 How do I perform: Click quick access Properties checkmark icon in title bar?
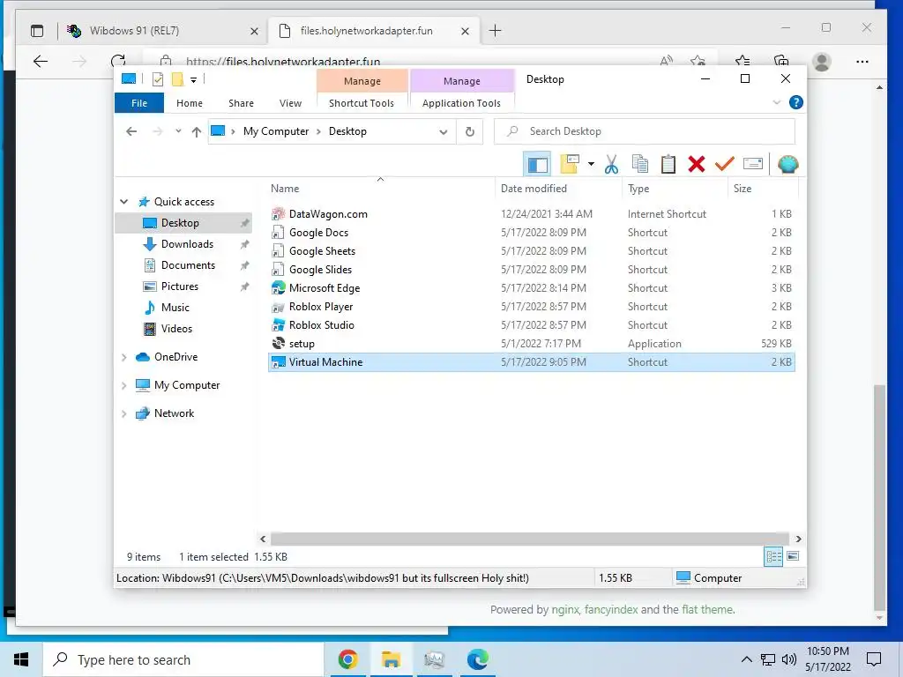click(x=158, y=79)
